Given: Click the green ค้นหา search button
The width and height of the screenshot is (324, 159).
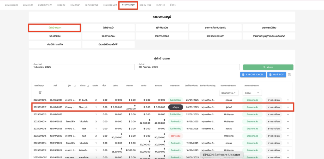Looking at the screenshot, I should (268, 67).
